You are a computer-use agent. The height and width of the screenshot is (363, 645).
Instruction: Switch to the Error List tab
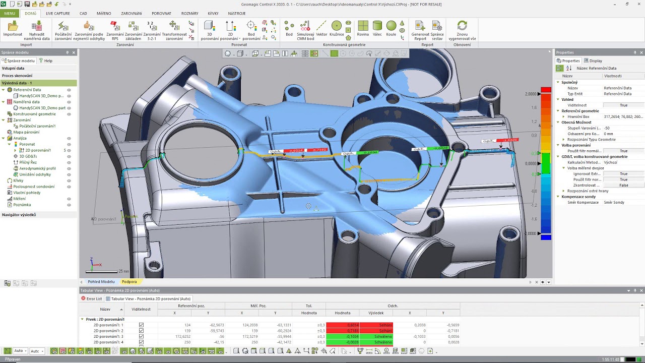coord(92,298)
